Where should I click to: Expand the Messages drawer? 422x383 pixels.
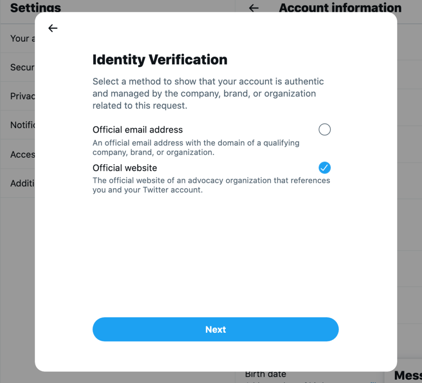(407, 375)
